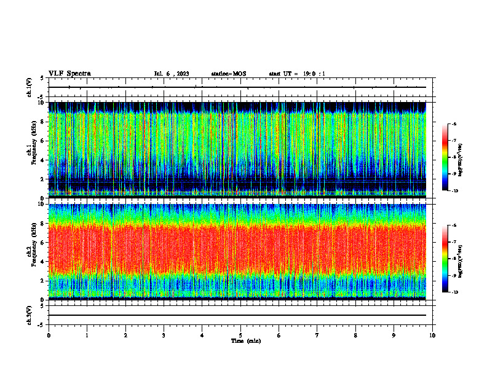Click the -6 label on ch.1 color bar
Screen dimensions: 487x376
[x=454, y=123]
